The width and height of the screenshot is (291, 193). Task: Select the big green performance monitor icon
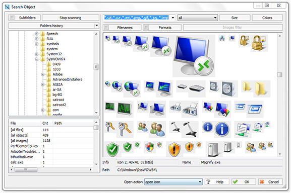coord(125,109)
